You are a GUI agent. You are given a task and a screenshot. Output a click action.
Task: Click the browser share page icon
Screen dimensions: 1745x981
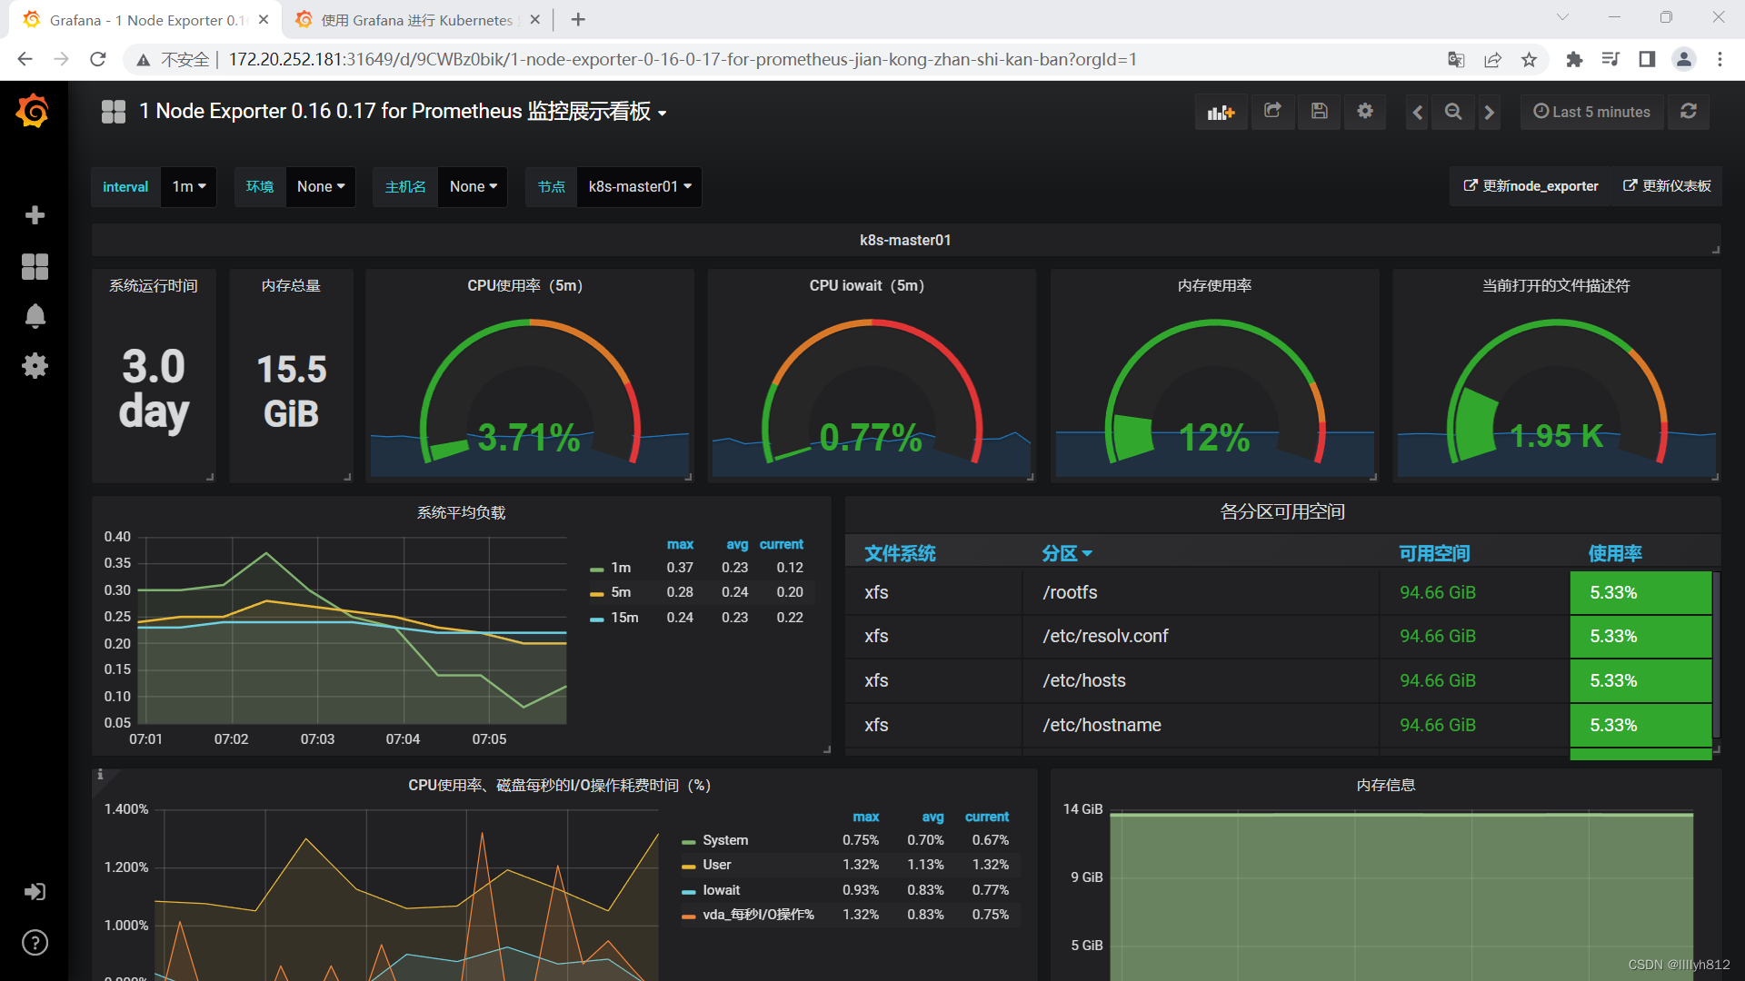[x=1492, y=60]
